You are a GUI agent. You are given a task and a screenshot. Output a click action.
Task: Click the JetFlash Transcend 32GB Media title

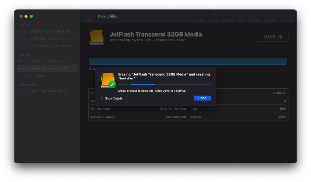pyautogui.click(x=156, y=34)
